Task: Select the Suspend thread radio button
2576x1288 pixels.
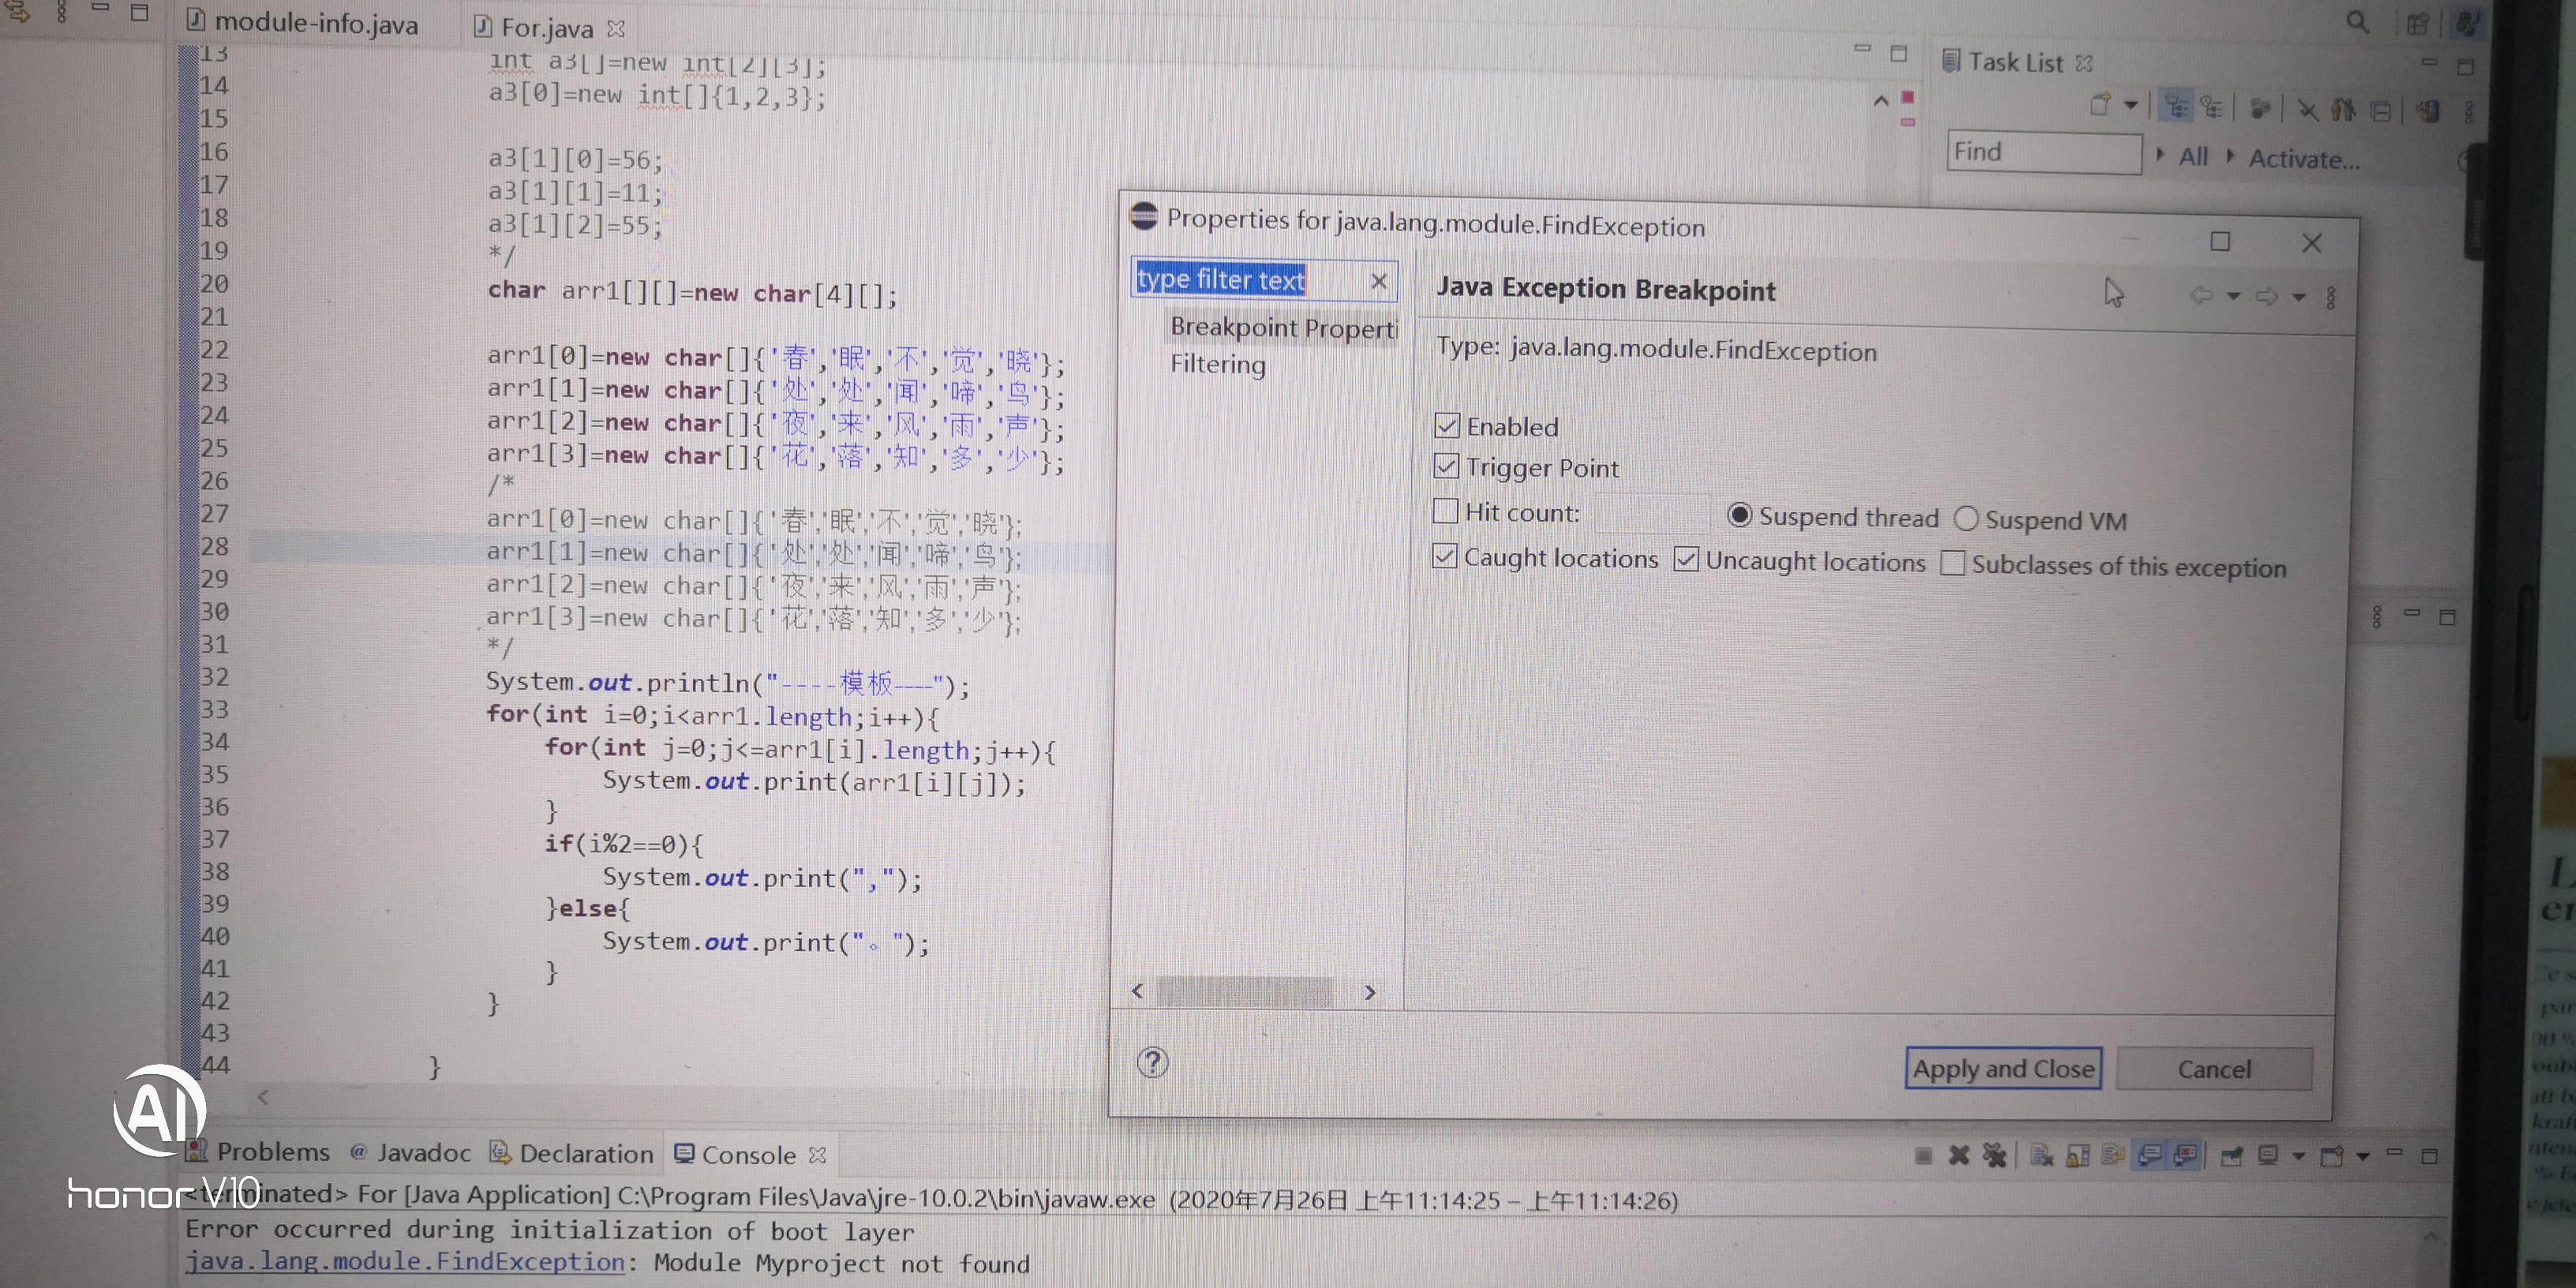Action: pyautogui.click(x=1739, y=515)
